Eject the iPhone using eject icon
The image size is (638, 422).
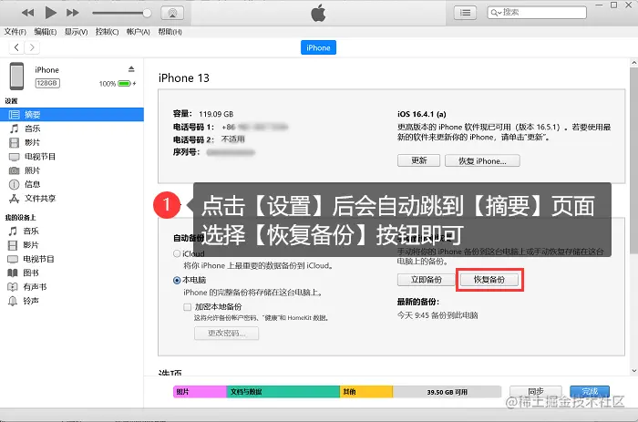tap(131, 68)
